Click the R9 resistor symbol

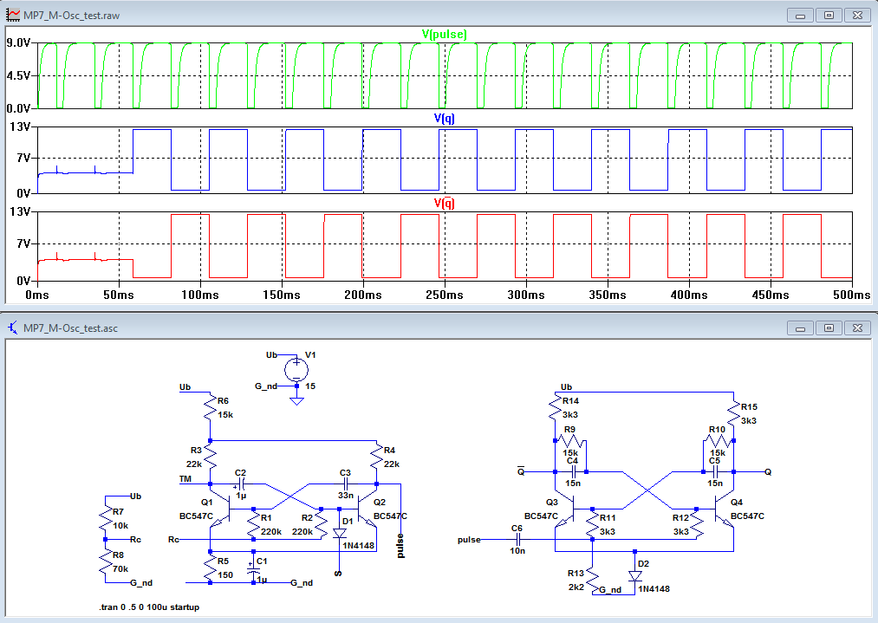[x=570, y=440]
